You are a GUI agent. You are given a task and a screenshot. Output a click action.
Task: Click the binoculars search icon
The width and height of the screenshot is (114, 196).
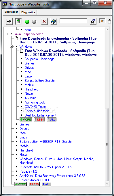pos(93,21)
